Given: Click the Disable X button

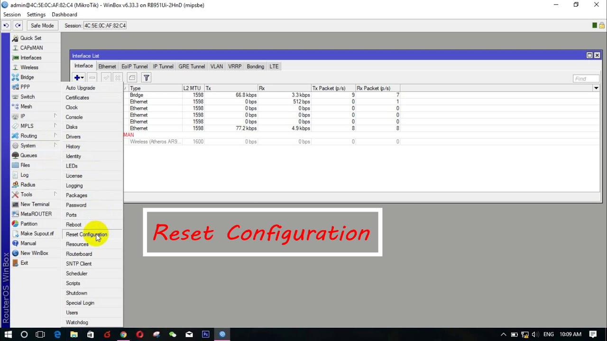Looking at the screenshot, I should tap(118, 78).
